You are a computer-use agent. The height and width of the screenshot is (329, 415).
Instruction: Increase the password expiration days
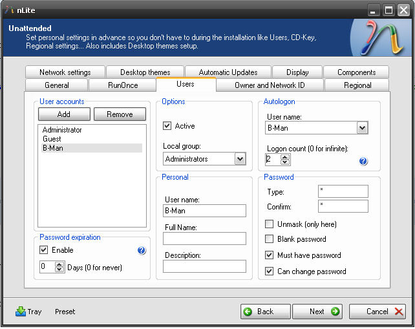coord(59,264)
